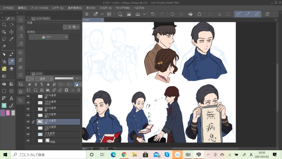The image size is (282, 159).
Task: Open the 表現色 カラー dropdown
Action: (49, 37)
